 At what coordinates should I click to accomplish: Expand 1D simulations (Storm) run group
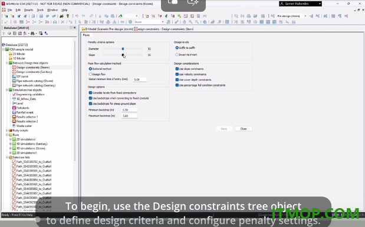[11, 148]
